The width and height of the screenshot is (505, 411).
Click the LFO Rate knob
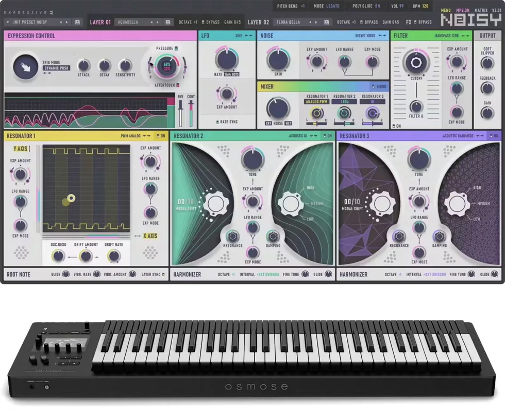pos(227,59)
